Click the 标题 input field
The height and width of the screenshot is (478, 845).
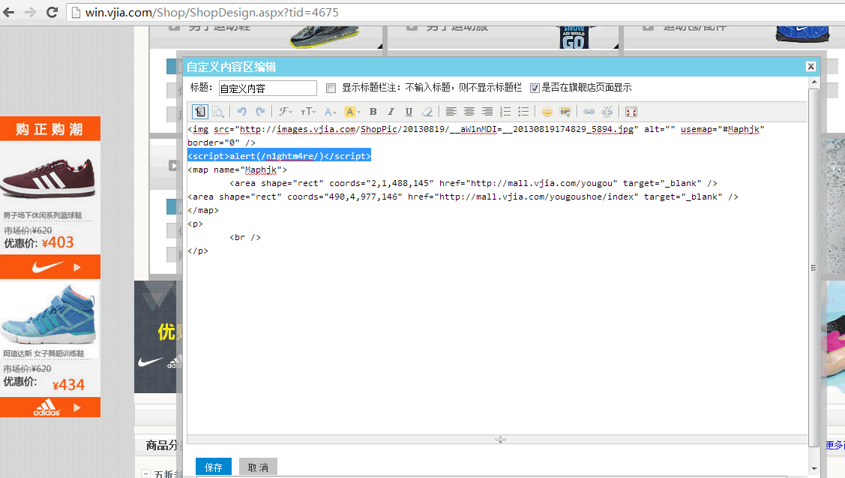(x=268, y=88)
